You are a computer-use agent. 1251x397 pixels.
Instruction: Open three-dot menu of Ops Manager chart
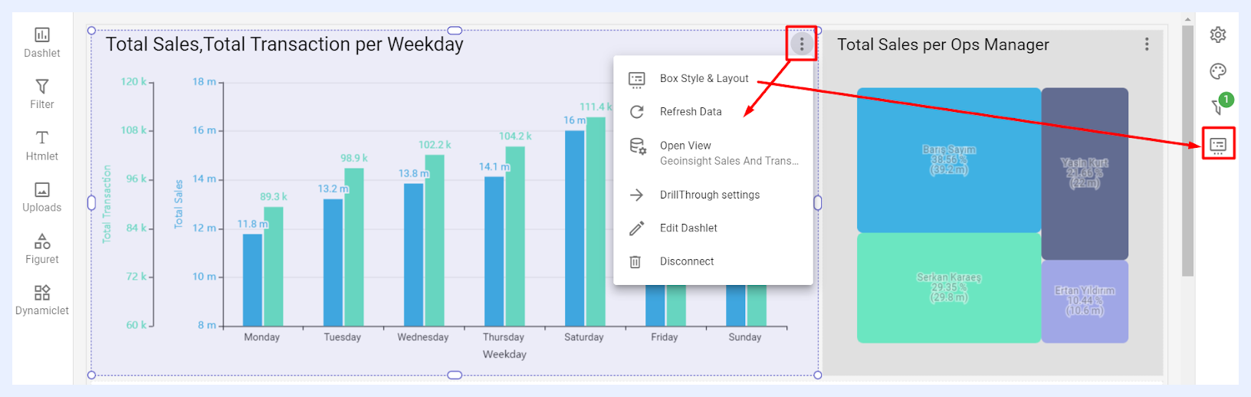(1147, 44)
